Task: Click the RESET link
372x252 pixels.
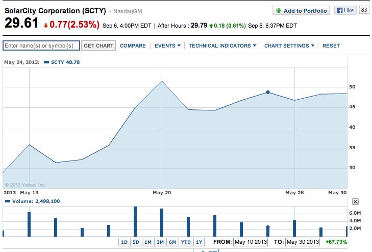Action: coord(331,45)
